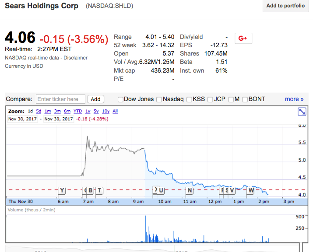This screenshot has height=252, width=313.
Task: Select the BONT comparison checkbox
Action: [245, 99]
